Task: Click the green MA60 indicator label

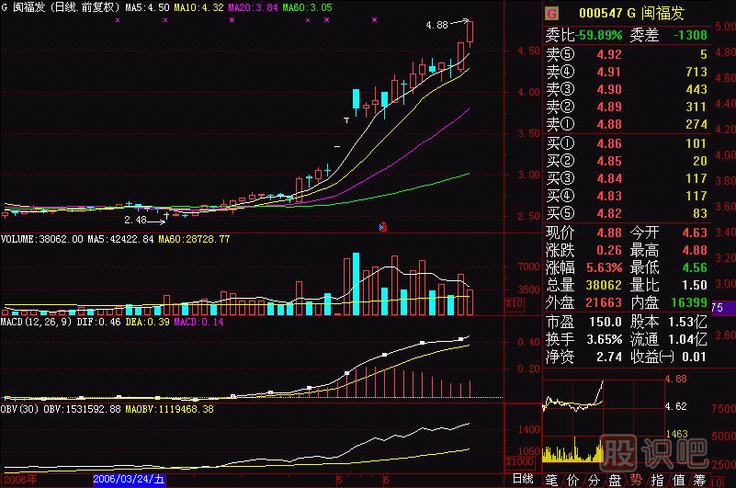Action: [307, 7]
